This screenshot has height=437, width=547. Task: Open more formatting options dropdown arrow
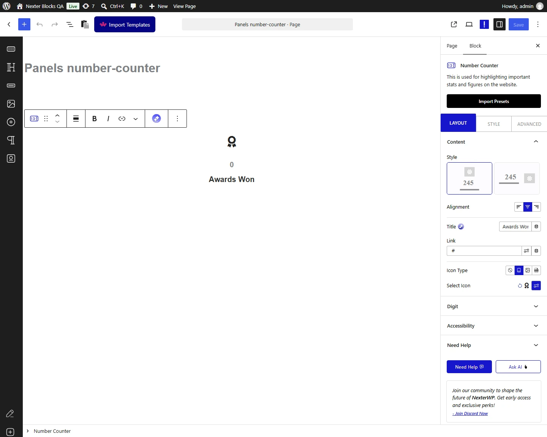pyautogui.click(x=136, y=119)
